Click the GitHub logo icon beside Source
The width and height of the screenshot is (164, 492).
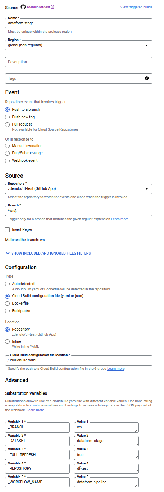(23, 7)
